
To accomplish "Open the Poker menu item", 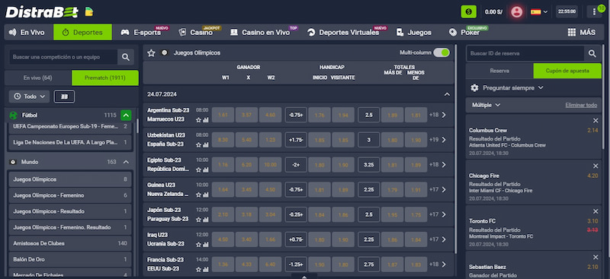I will tap(464, 32).
